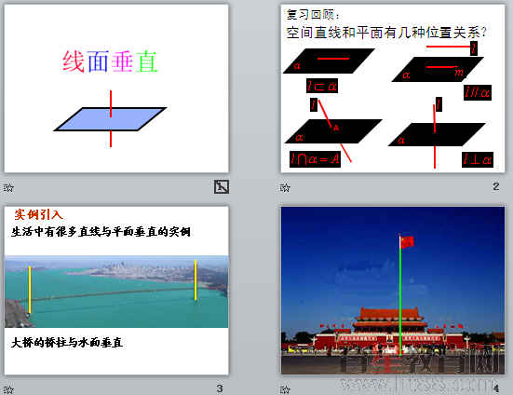
Task: Click the 大桥的桥柱与水面垂直 caption on slide 3
Action: pyautogui.click(x=67, y=343)
